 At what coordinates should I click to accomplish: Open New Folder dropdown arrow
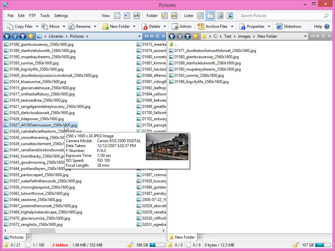coord(134,26)
